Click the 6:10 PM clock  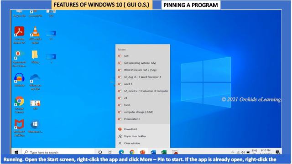[x=266, y=150]
